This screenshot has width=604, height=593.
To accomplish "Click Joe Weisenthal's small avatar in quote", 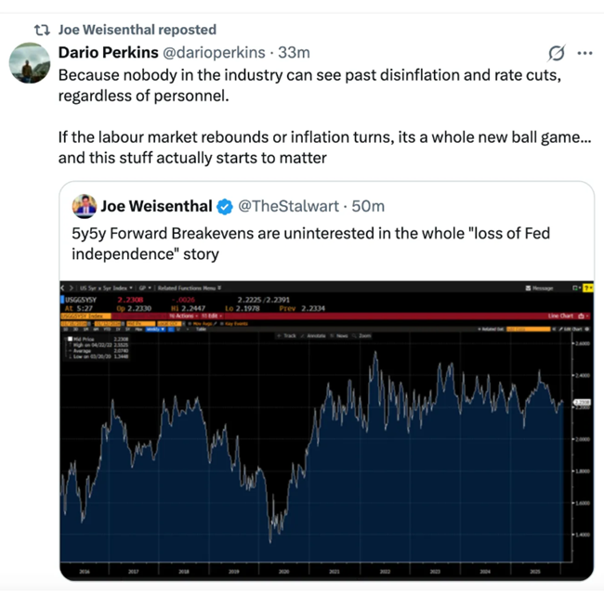I will coord(85,205).
